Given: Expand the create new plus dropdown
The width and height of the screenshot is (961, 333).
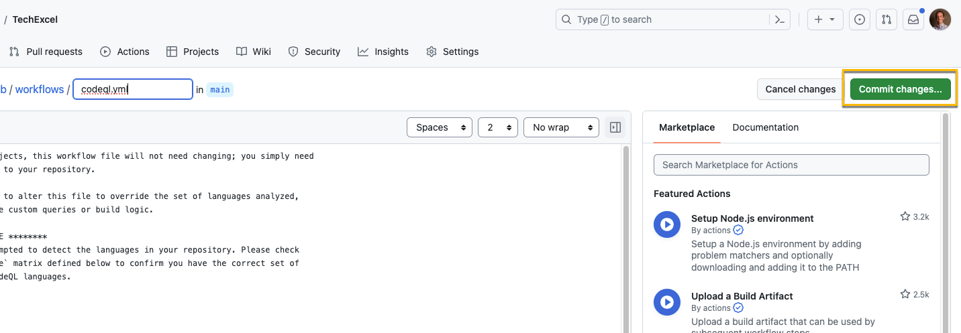Looking at the screenshot, I should (825, 19).
